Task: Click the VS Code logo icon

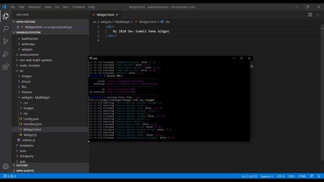Action: pos(4,7)
